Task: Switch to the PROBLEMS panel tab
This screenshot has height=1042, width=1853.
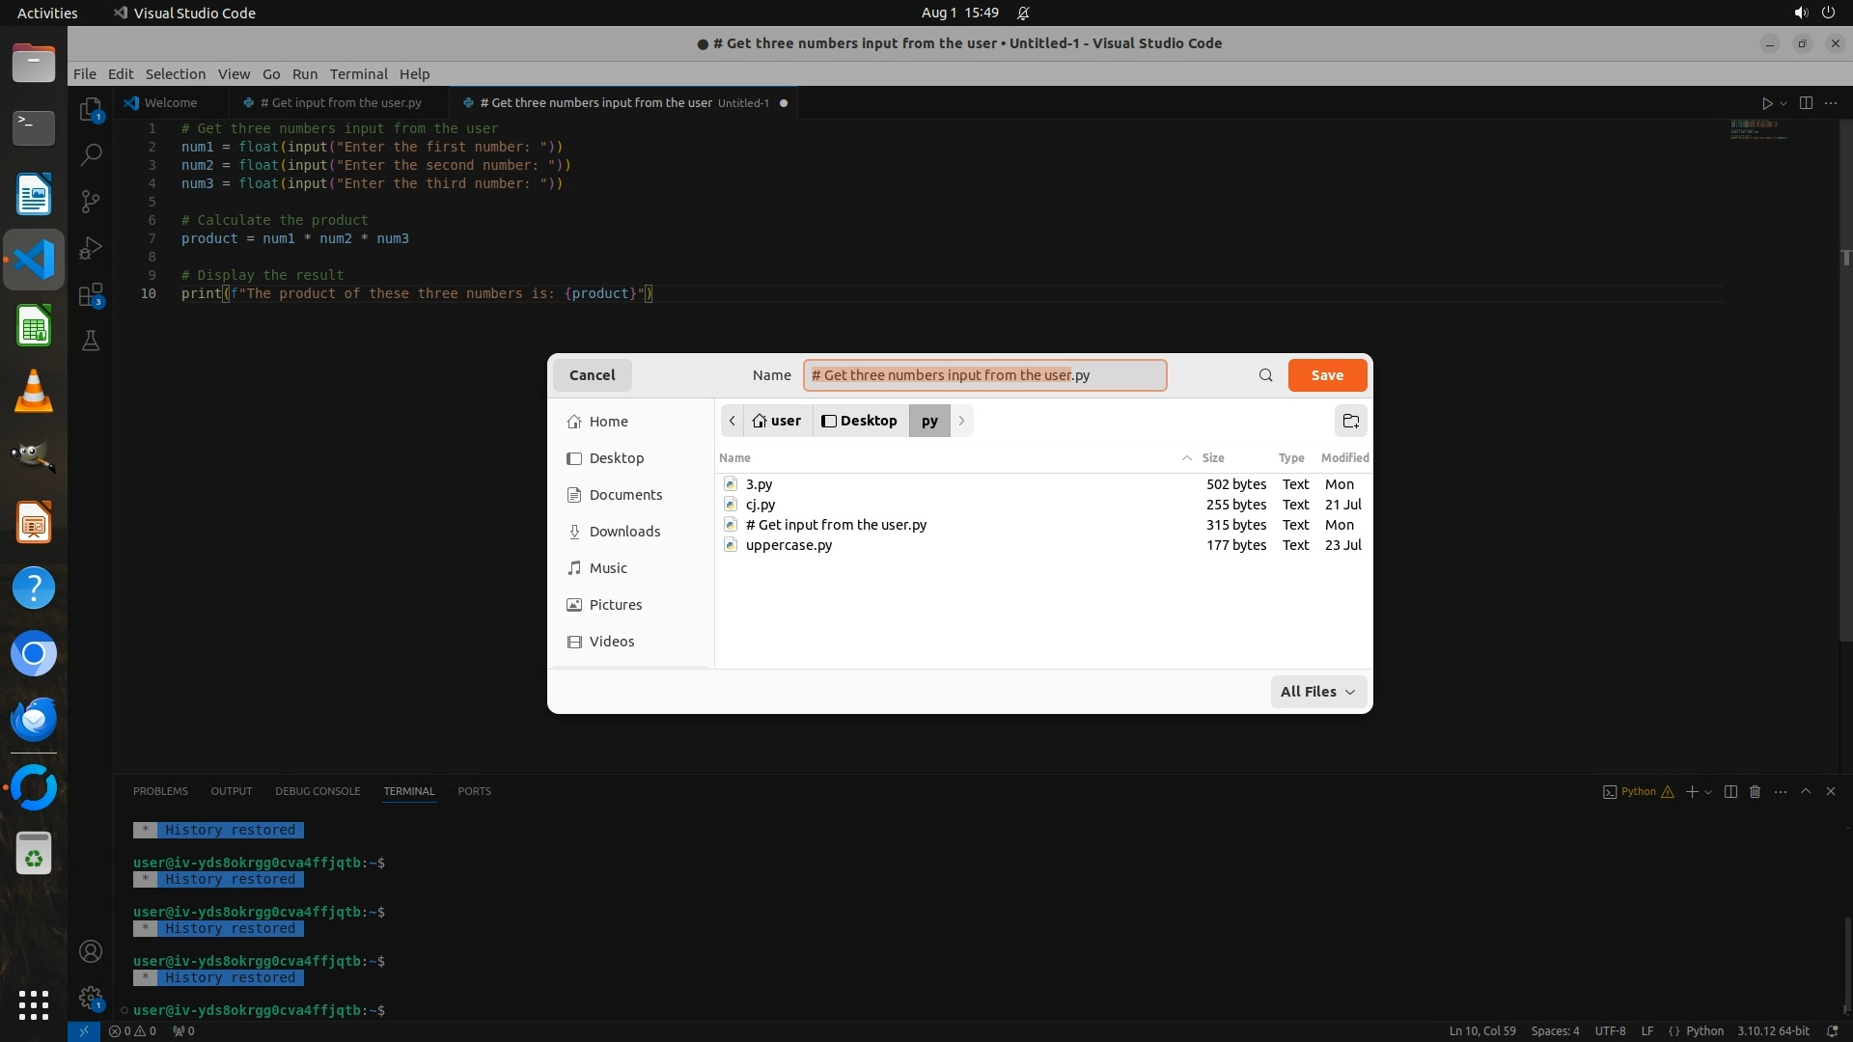Action: click(160, 791)
